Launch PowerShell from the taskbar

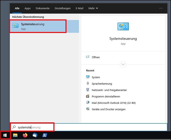[44, 135]
